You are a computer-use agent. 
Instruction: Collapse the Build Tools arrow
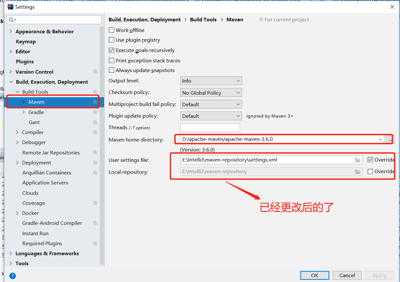[17, 92]
